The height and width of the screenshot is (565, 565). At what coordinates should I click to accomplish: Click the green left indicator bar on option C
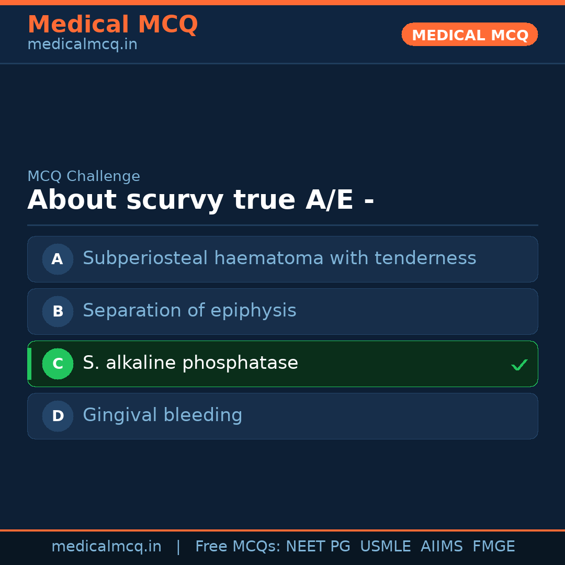pos(29,364)
